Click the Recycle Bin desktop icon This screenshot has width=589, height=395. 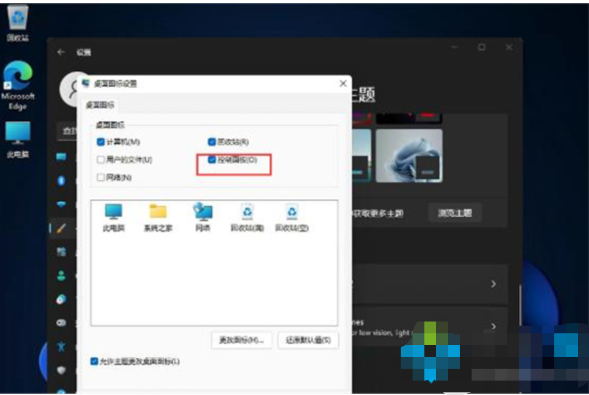18,20
